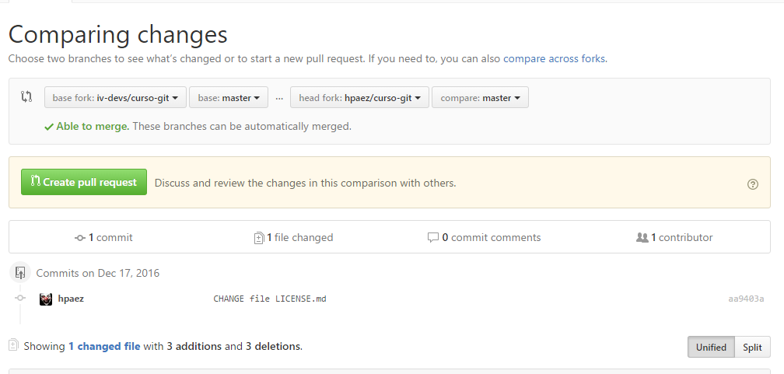The width and height of the screenshot is (784, 374).
Task: Open the compare: master branch dropdown
Action: click(480, 97)
